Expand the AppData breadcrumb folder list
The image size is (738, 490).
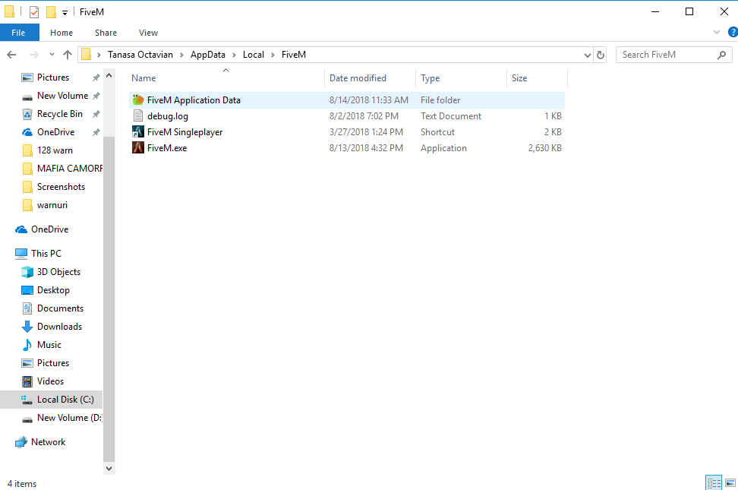(x=232, y=55)
